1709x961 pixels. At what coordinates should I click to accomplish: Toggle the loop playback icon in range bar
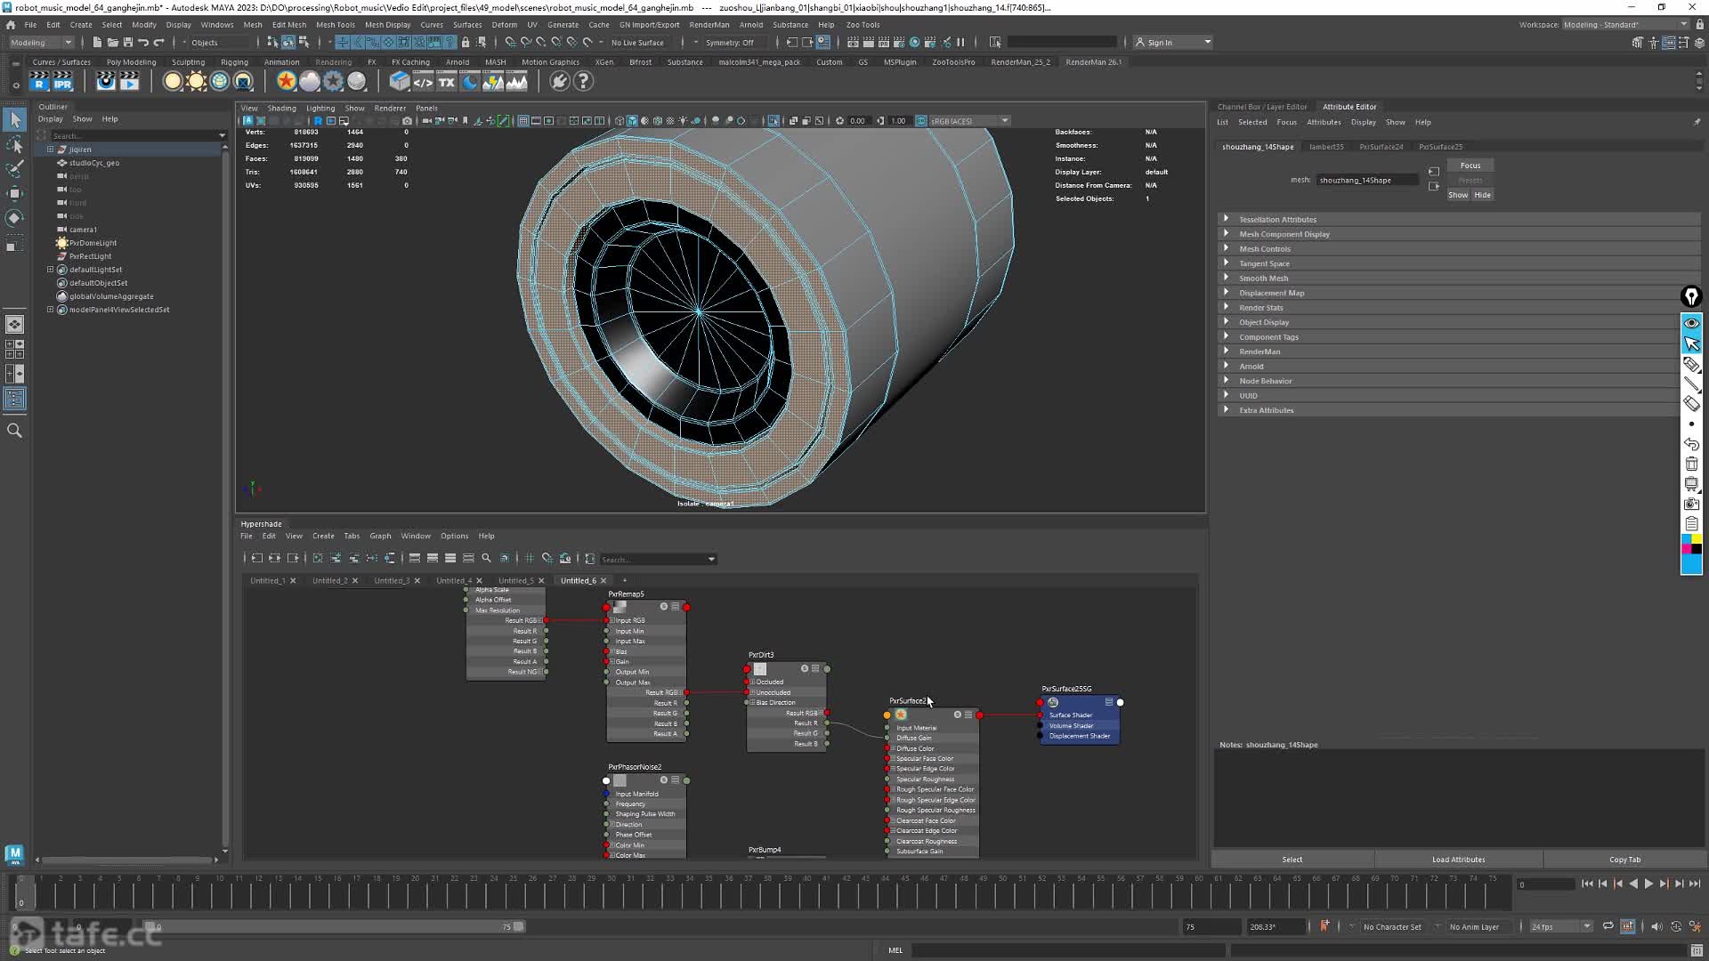tap(1608, 926)
